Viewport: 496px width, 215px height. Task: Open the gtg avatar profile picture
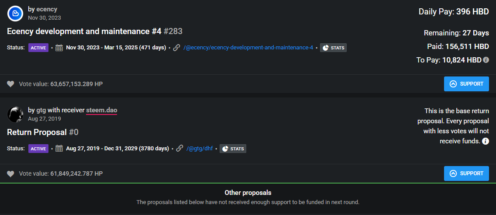(x=15, y=114)
